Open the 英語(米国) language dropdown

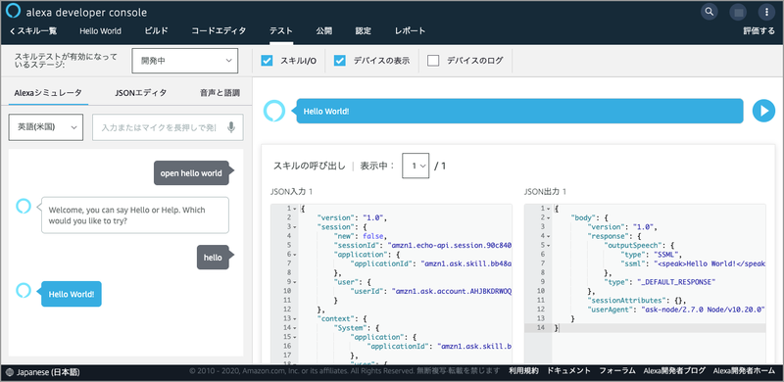[x=46, y=127]
